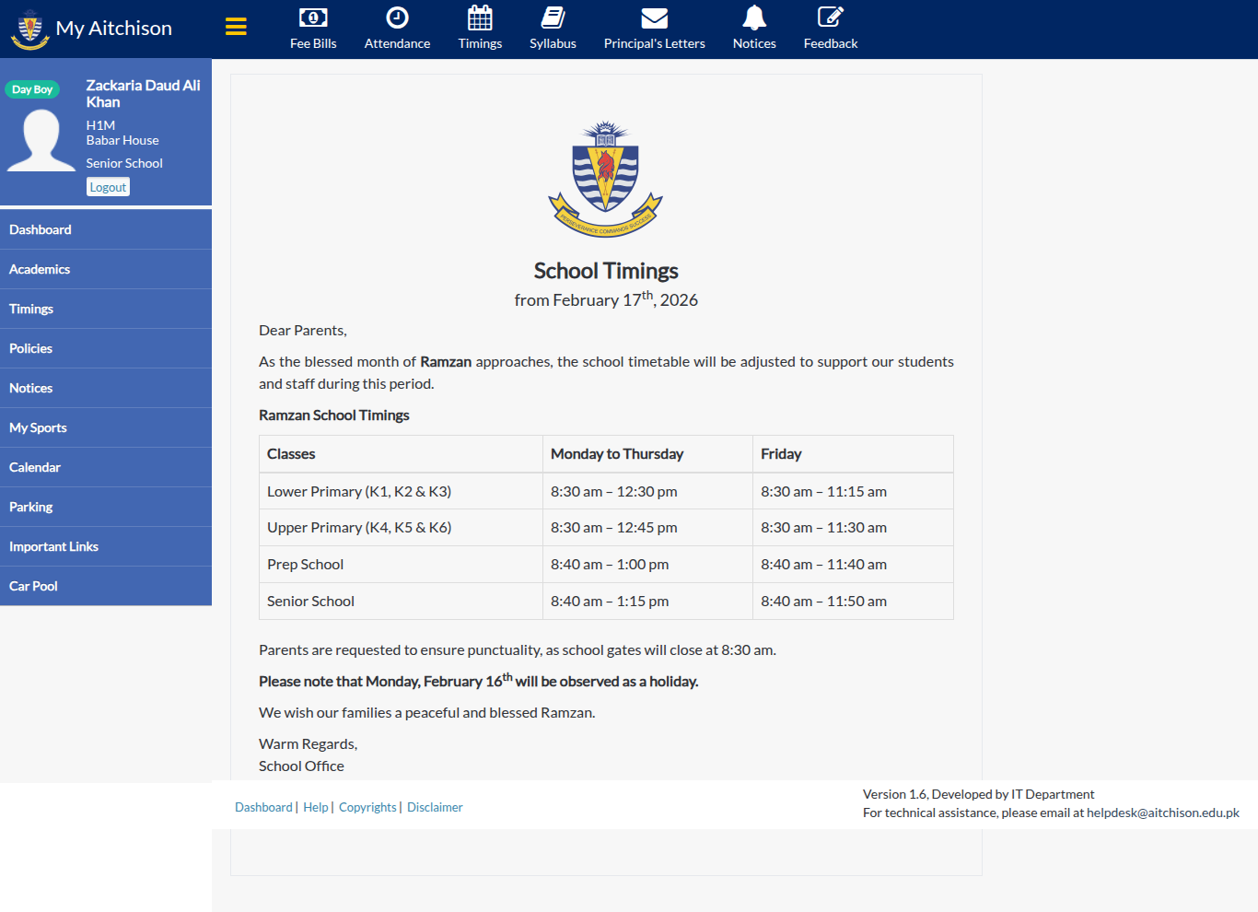Select Timings in the sidebar
1258x912 pixels.
click(x=106, y=309)
